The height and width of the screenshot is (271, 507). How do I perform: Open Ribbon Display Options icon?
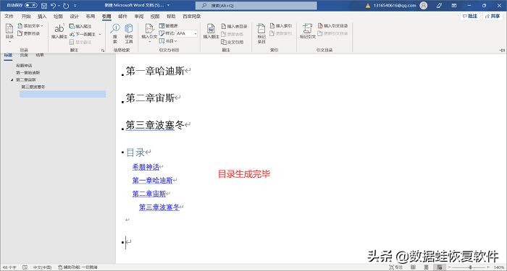pos(454,6)
